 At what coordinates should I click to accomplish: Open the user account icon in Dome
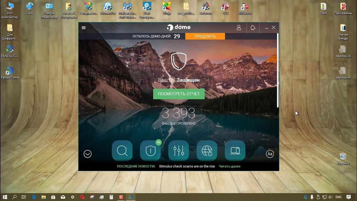(239, 28)
